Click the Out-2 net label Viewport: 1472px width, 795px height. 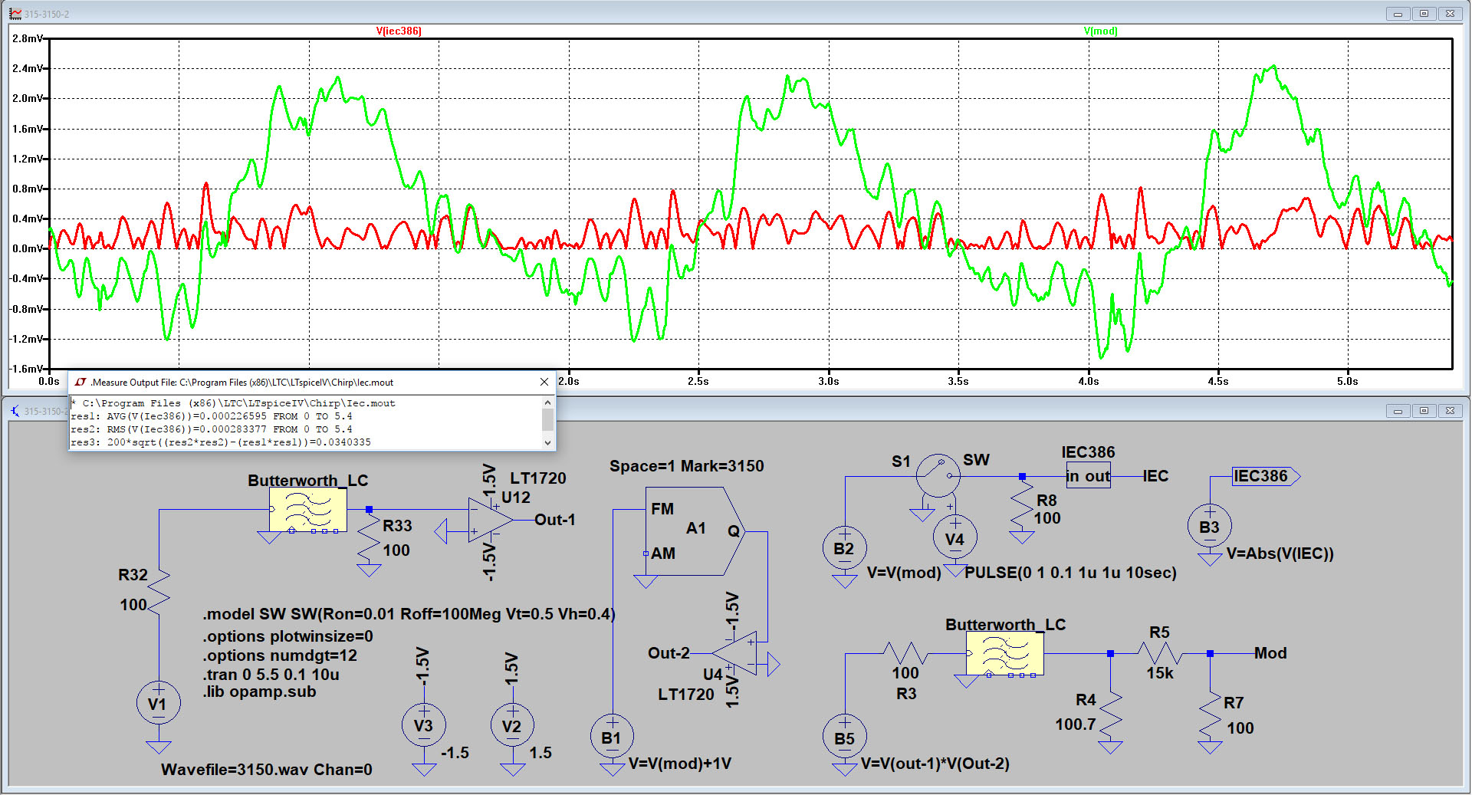669,653
